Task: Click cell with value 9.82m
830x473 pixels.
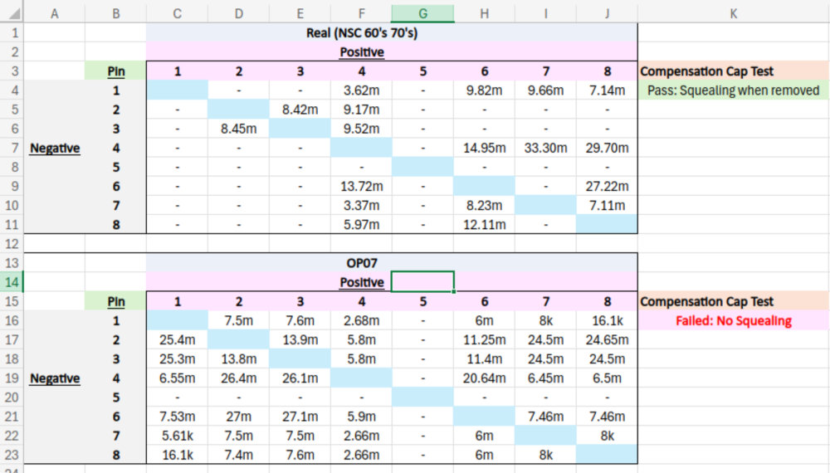Action: tap(485, 90)
